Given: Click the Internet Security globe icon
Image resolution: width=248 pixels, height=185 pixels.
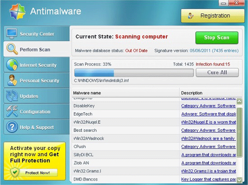Looking at the screenshot, I should pyautogui.click(x=11, y=65).
